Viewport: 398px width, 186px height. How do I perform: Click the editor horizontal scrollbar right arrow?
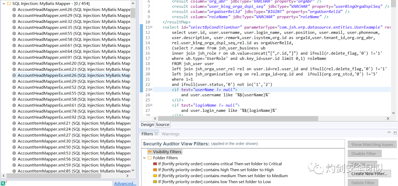pyautogui.click(x=388, y=118)
